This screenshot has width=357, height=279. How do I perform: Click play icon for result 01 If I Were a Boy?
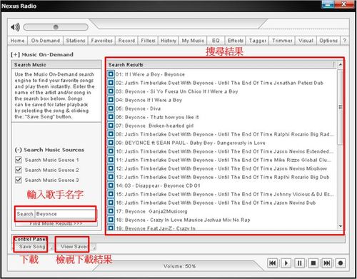(111, 74)
